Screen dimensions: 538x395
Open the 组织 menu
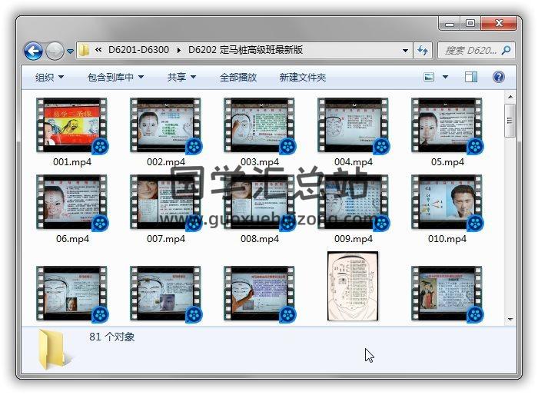(x=49, y=77)
